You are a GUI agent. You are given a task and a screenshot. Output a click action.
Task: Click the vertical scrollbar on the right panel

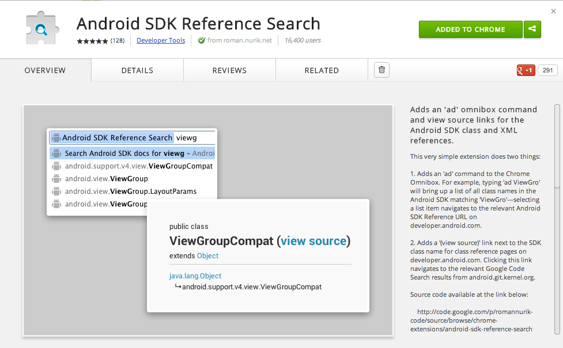tap(557, 144)
